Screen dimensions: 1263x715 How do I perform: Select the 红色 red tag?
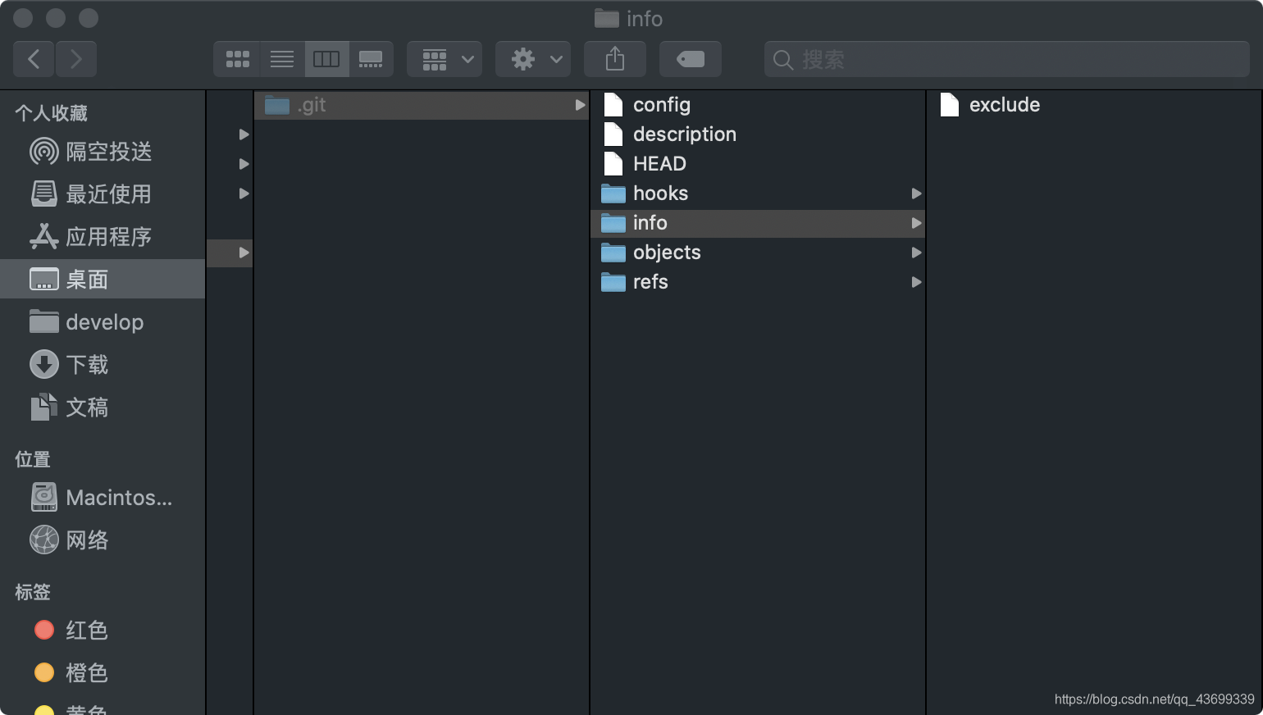[103, 631]
